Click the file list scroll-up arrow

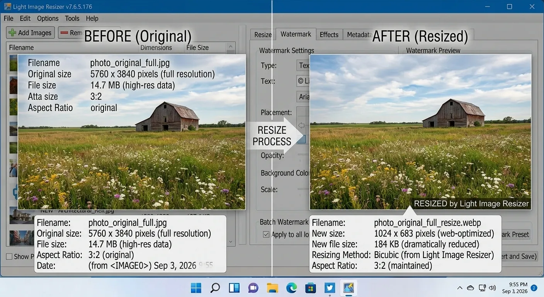pyautogui.click(x=231, y=47)
